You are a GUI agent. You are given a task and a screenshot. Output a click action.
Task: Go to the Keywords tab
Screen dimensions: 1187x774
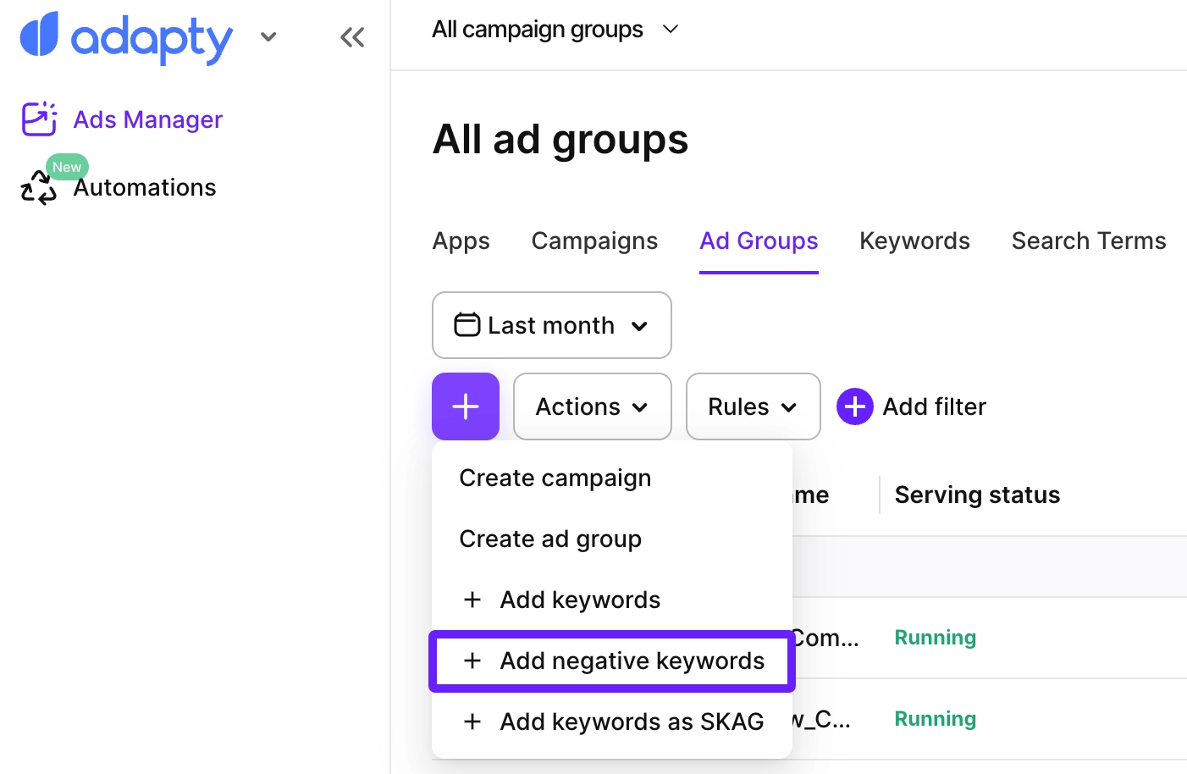coord(914,240)
